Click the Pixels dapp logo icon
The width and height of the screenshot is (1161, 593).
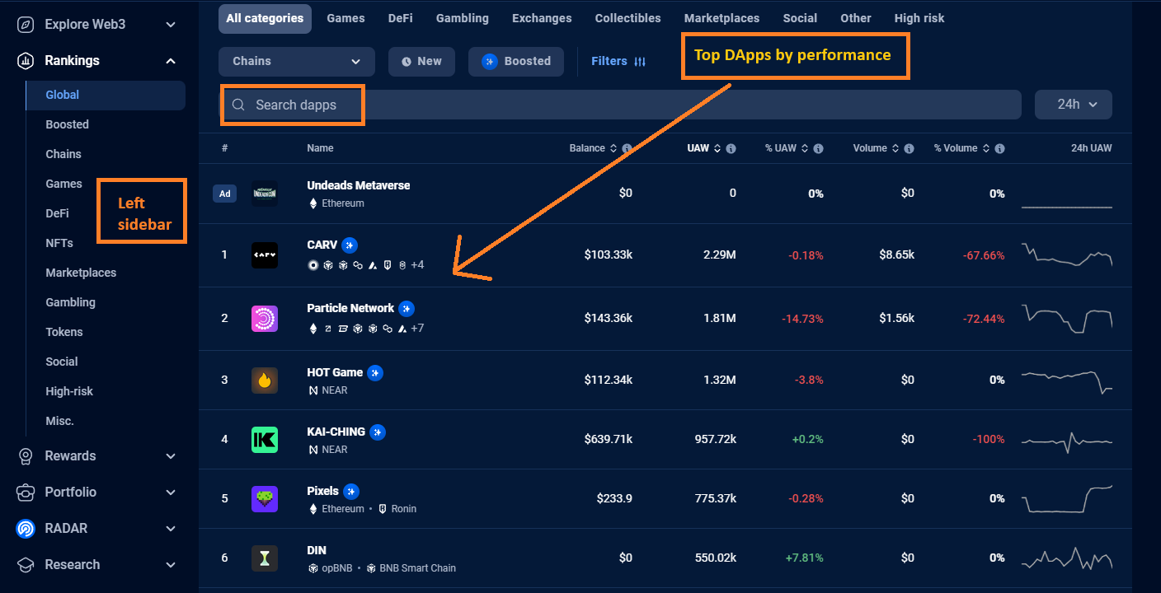pos(265,499)
